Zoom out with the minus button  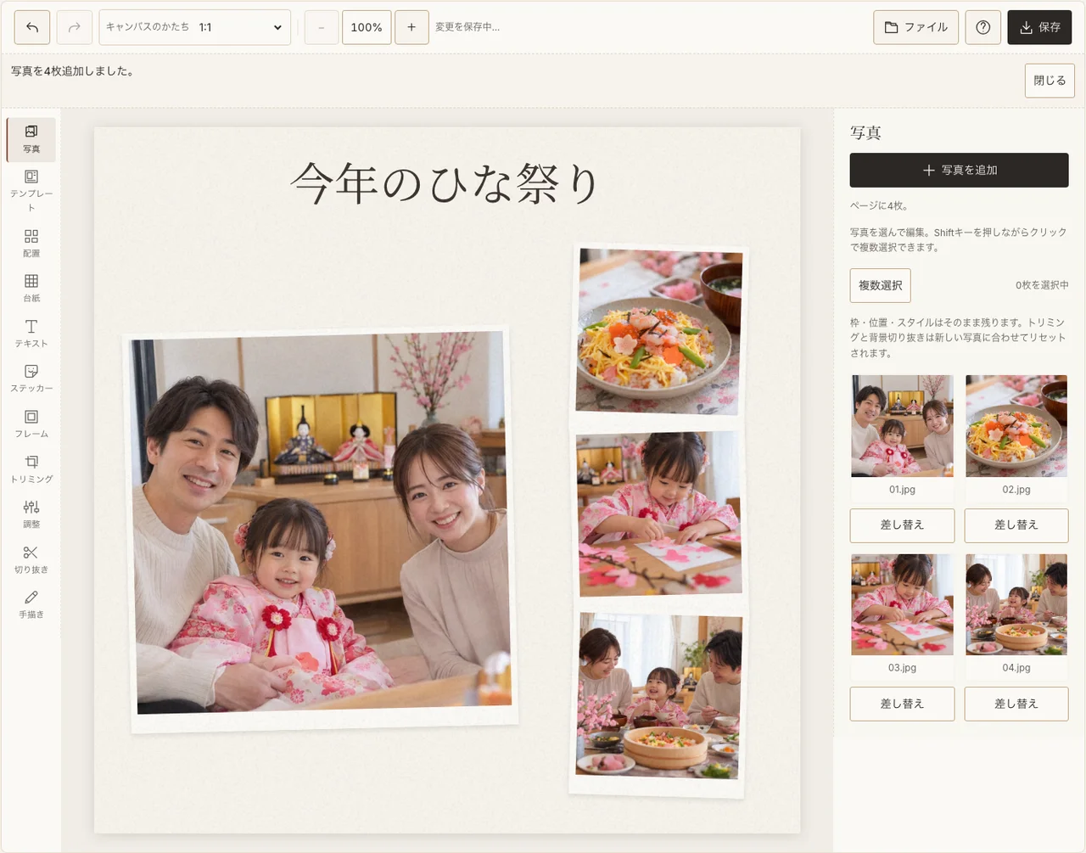(x=322, y=27)
